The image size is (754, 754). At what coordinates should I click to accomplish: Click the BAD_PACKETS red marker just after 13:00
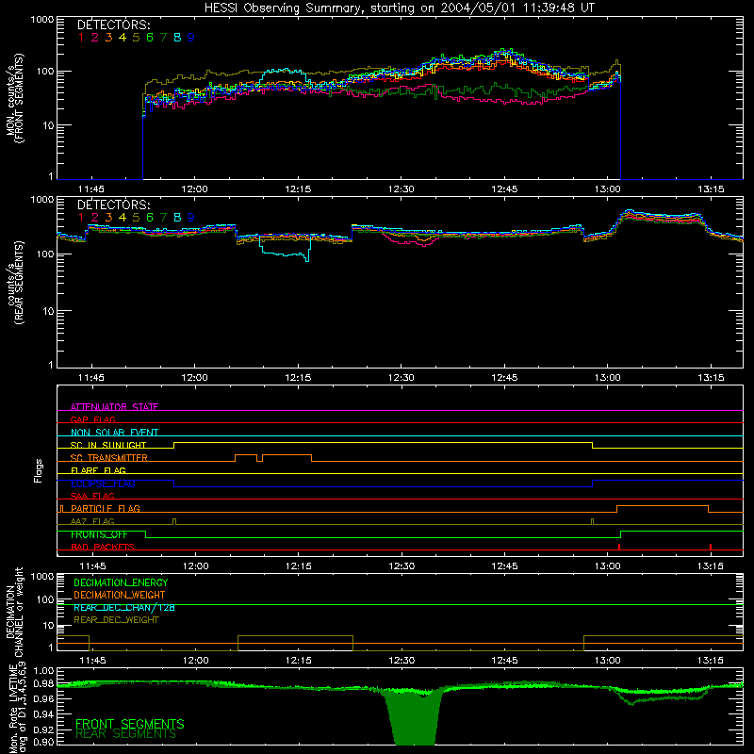(619, 547)
